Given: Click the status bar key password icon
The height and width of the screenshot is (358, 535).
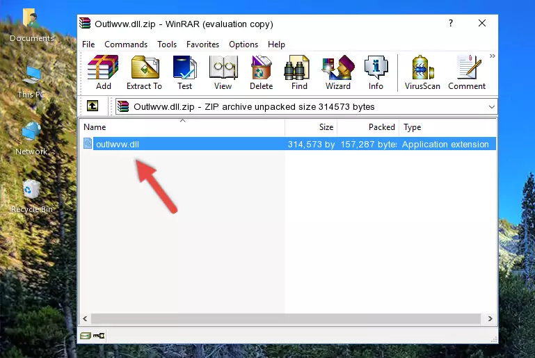Looking at the screenshot, I should click(x=99, y=336).
